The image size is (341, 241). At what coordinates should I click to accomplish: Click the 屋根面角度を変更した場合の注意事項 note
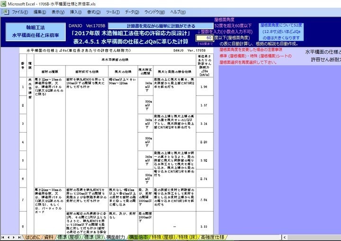click(x=251, y=50)
